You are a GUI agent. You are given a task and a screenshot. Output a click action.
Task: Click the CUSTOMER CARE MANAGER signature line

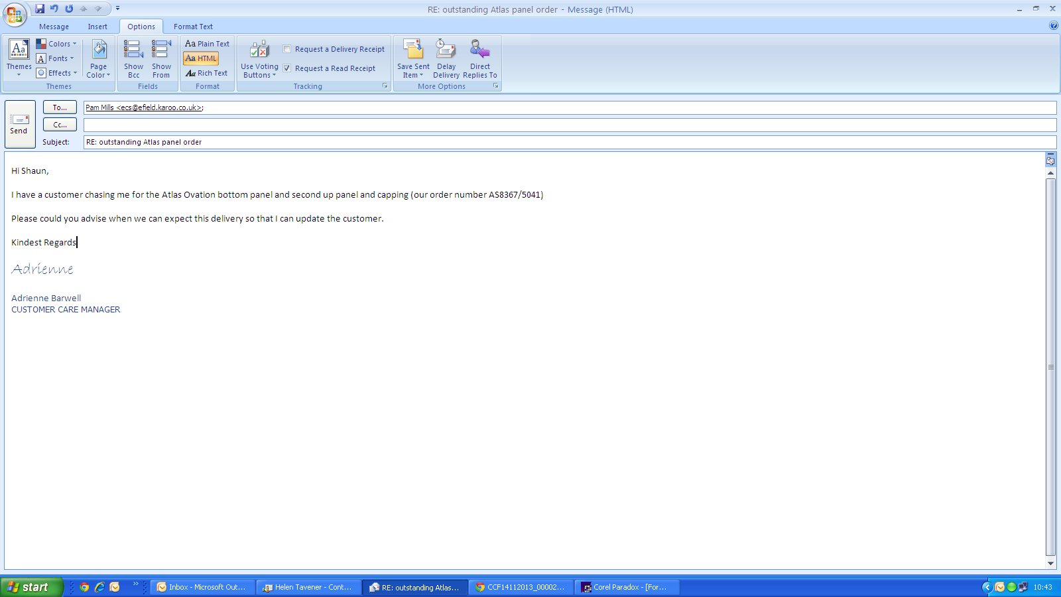pos(66,310)
